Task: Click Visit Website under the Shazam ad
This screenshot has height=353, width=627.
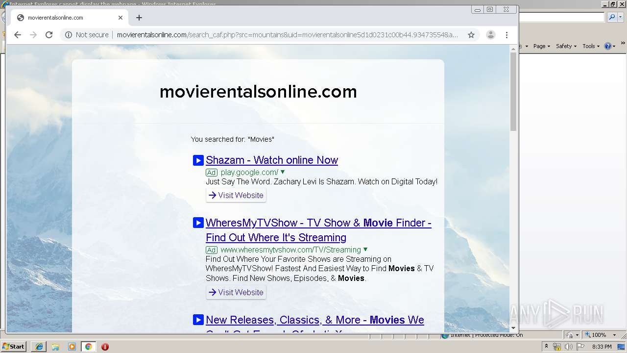Action: point(236,195)
